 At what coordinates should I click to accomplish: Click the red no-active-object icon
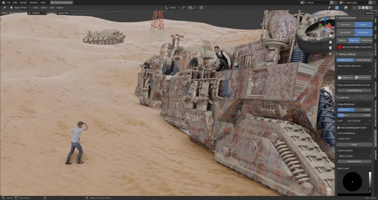click(339, 47)
